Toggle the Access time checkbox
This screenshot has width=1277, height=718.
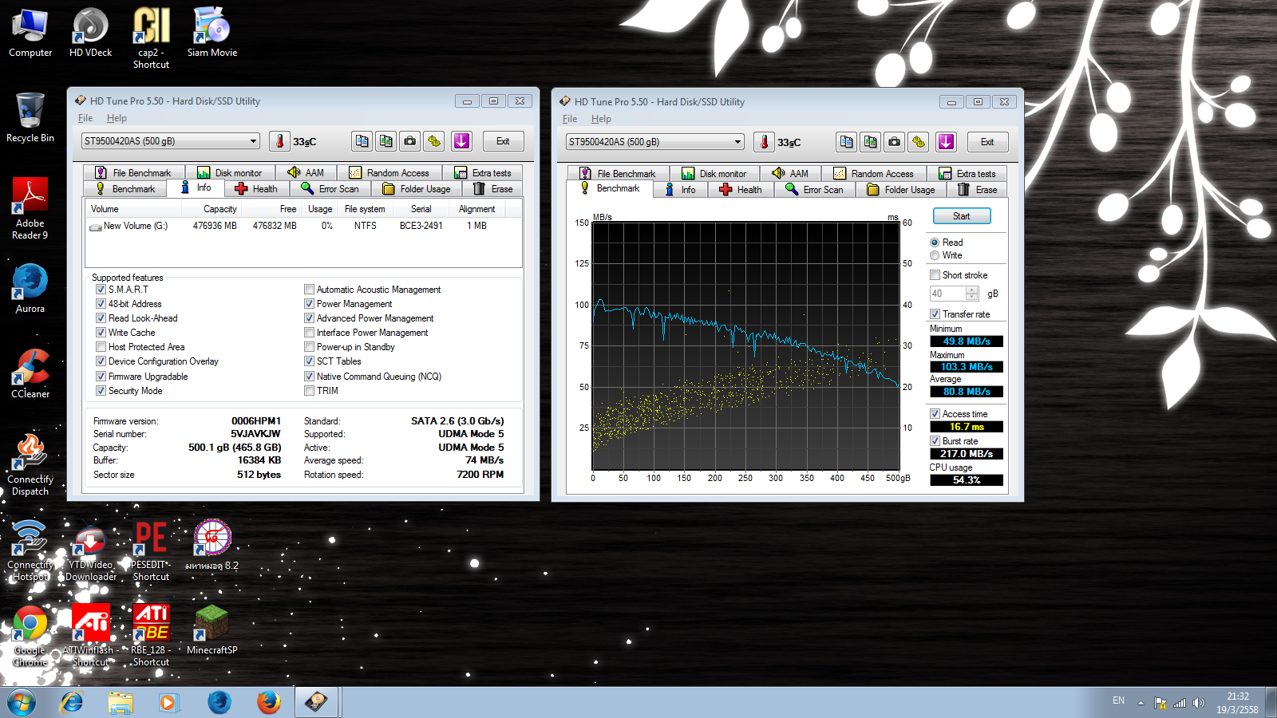pos(935,414)
